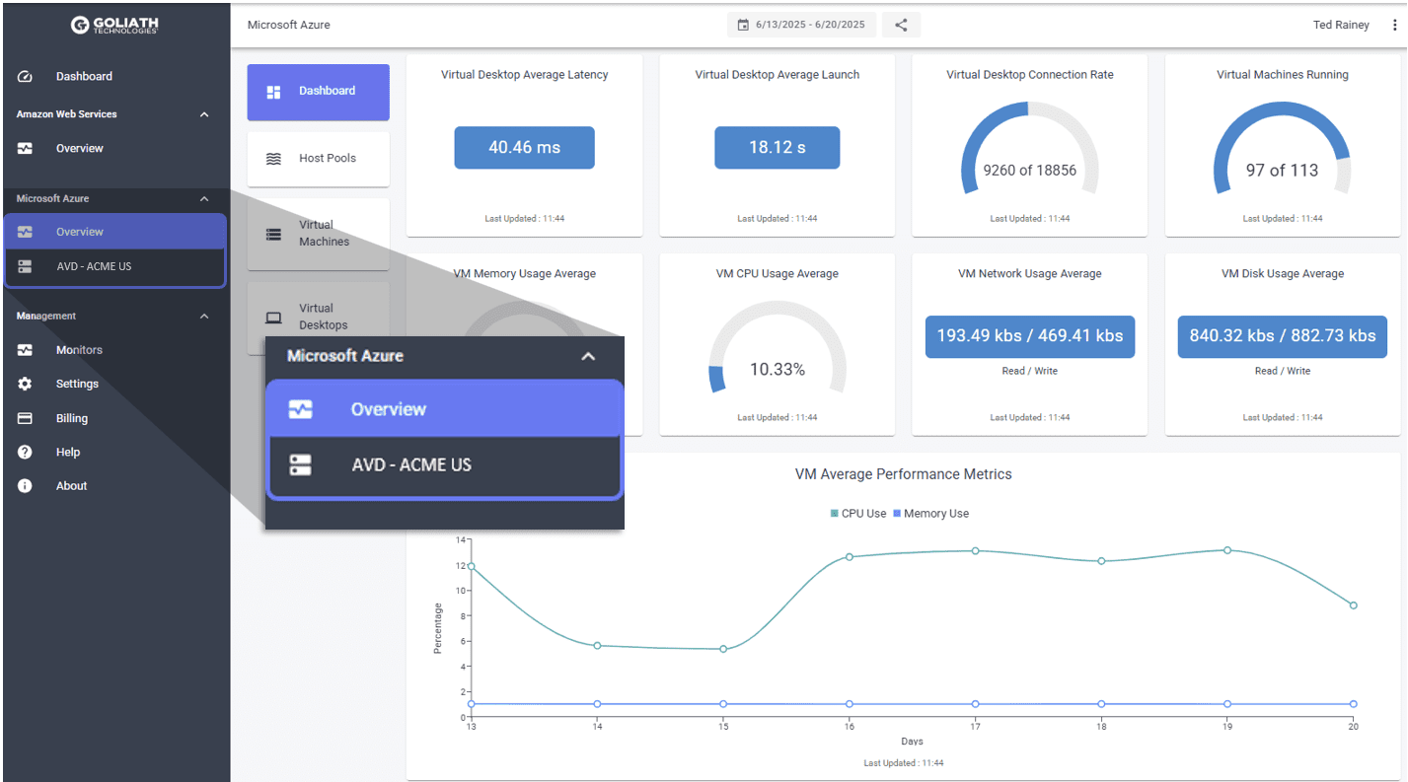Click the CPU Use data point for day 14
Viewport: 1408px width, 782px height.
click(x=597, y=646)
